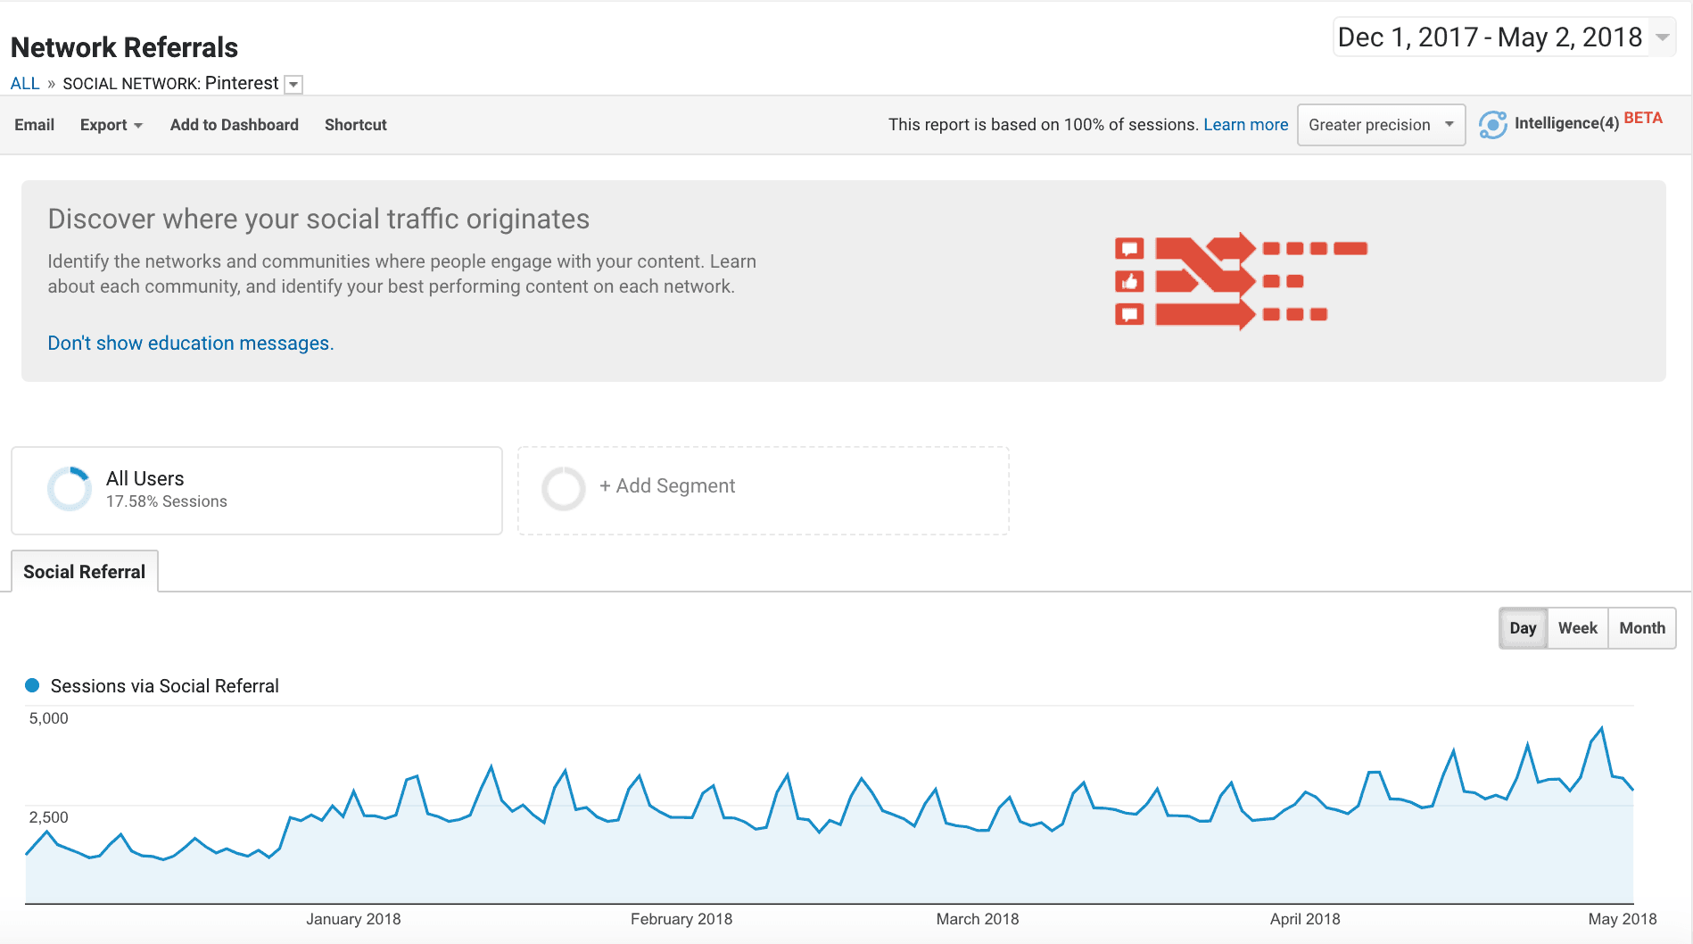Click Add to Dashboard
This screenshot has height=944, width=1693.
(x=234, y=125)
